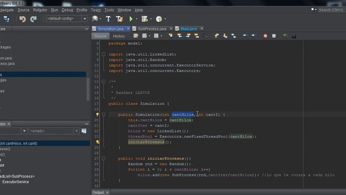Open the Help menu
The height and width of the screenshot is (195, 346).
[138, 10]
